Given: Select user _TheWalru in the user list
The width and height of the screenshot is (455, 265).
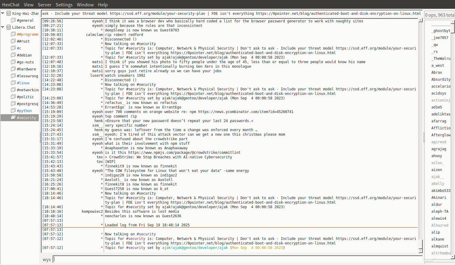Looking at the screenshot, I should pos(441,59).
